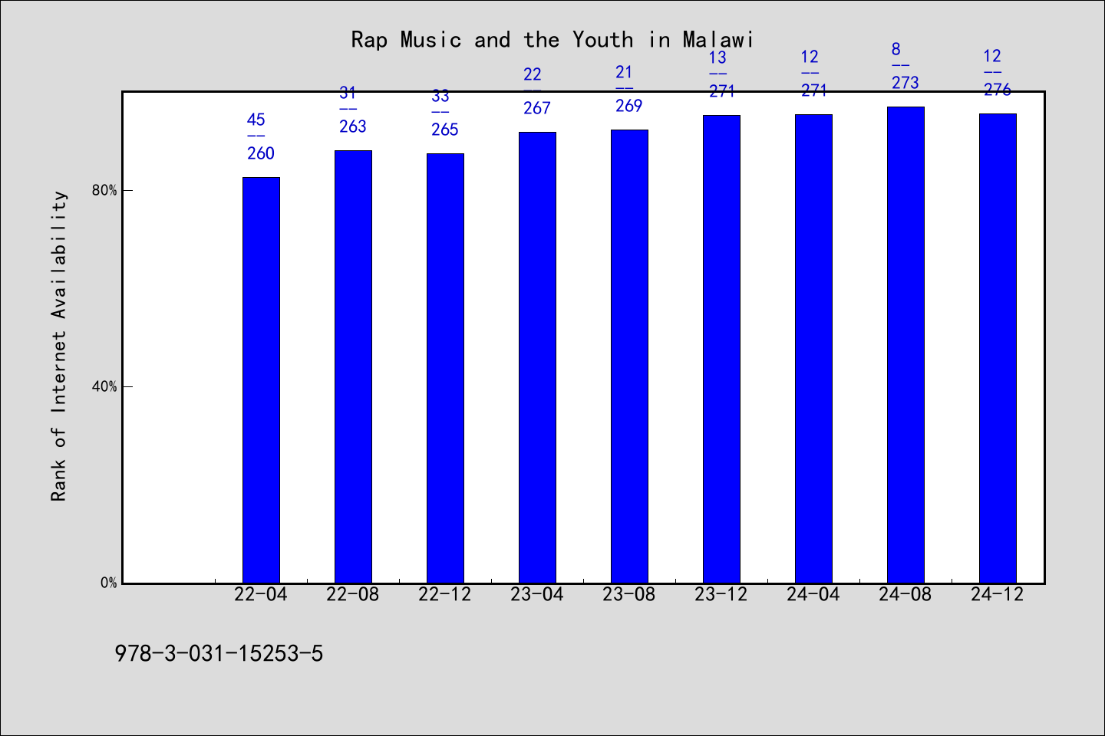Viewport: 1105px width, 736px height.
Task: Click the x-axis label '24-08'
Action: (x=905, y=595)
